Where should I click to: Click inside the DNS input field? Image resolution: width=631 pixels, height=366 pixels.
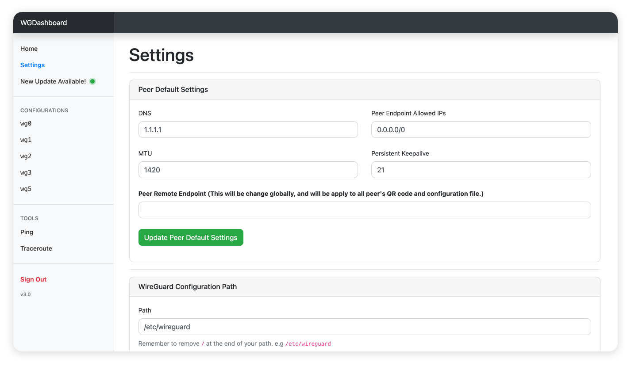coord(248,130)
